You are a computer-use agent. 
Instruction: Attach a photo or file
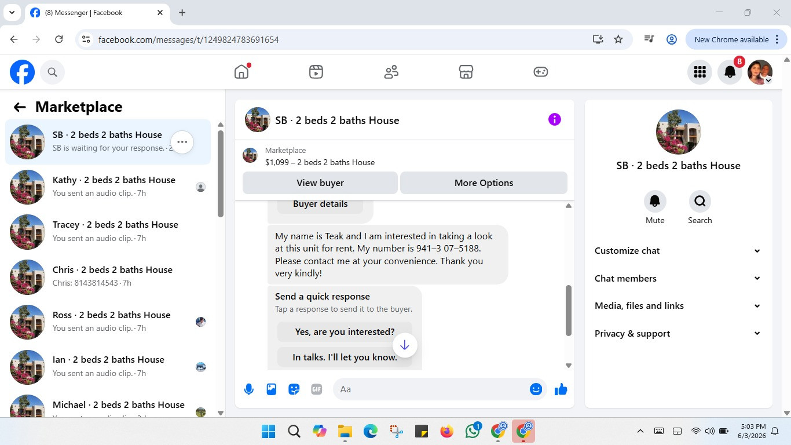pos(272,389)
